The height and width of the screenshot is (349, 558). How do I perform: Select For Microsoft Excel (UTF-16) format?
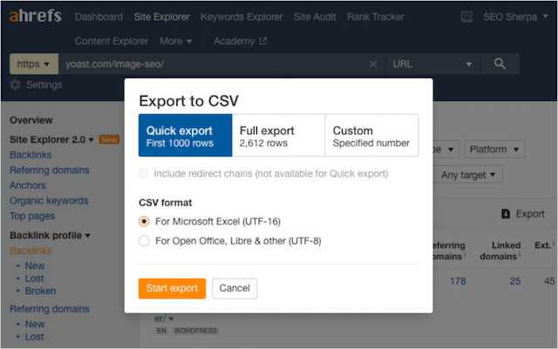click(145, 221)
